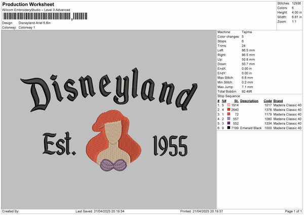Click the Stitches value 12936
The height and width of the screenshot is (215, 304).
pyautogui.click(x=296, y=4)
